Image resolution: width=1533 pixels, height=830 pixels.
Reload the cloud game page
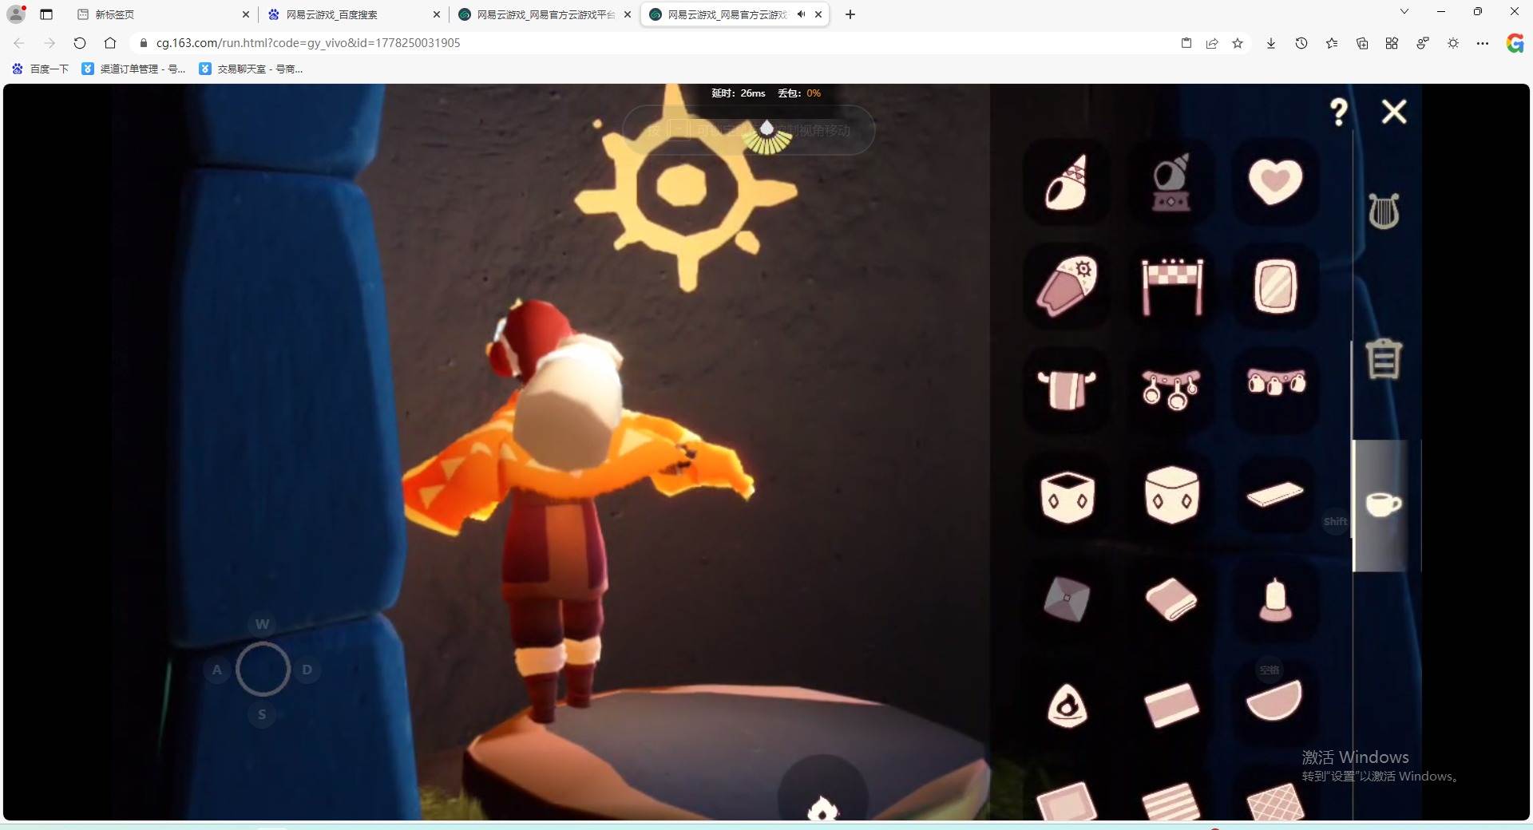pos(80,43)
